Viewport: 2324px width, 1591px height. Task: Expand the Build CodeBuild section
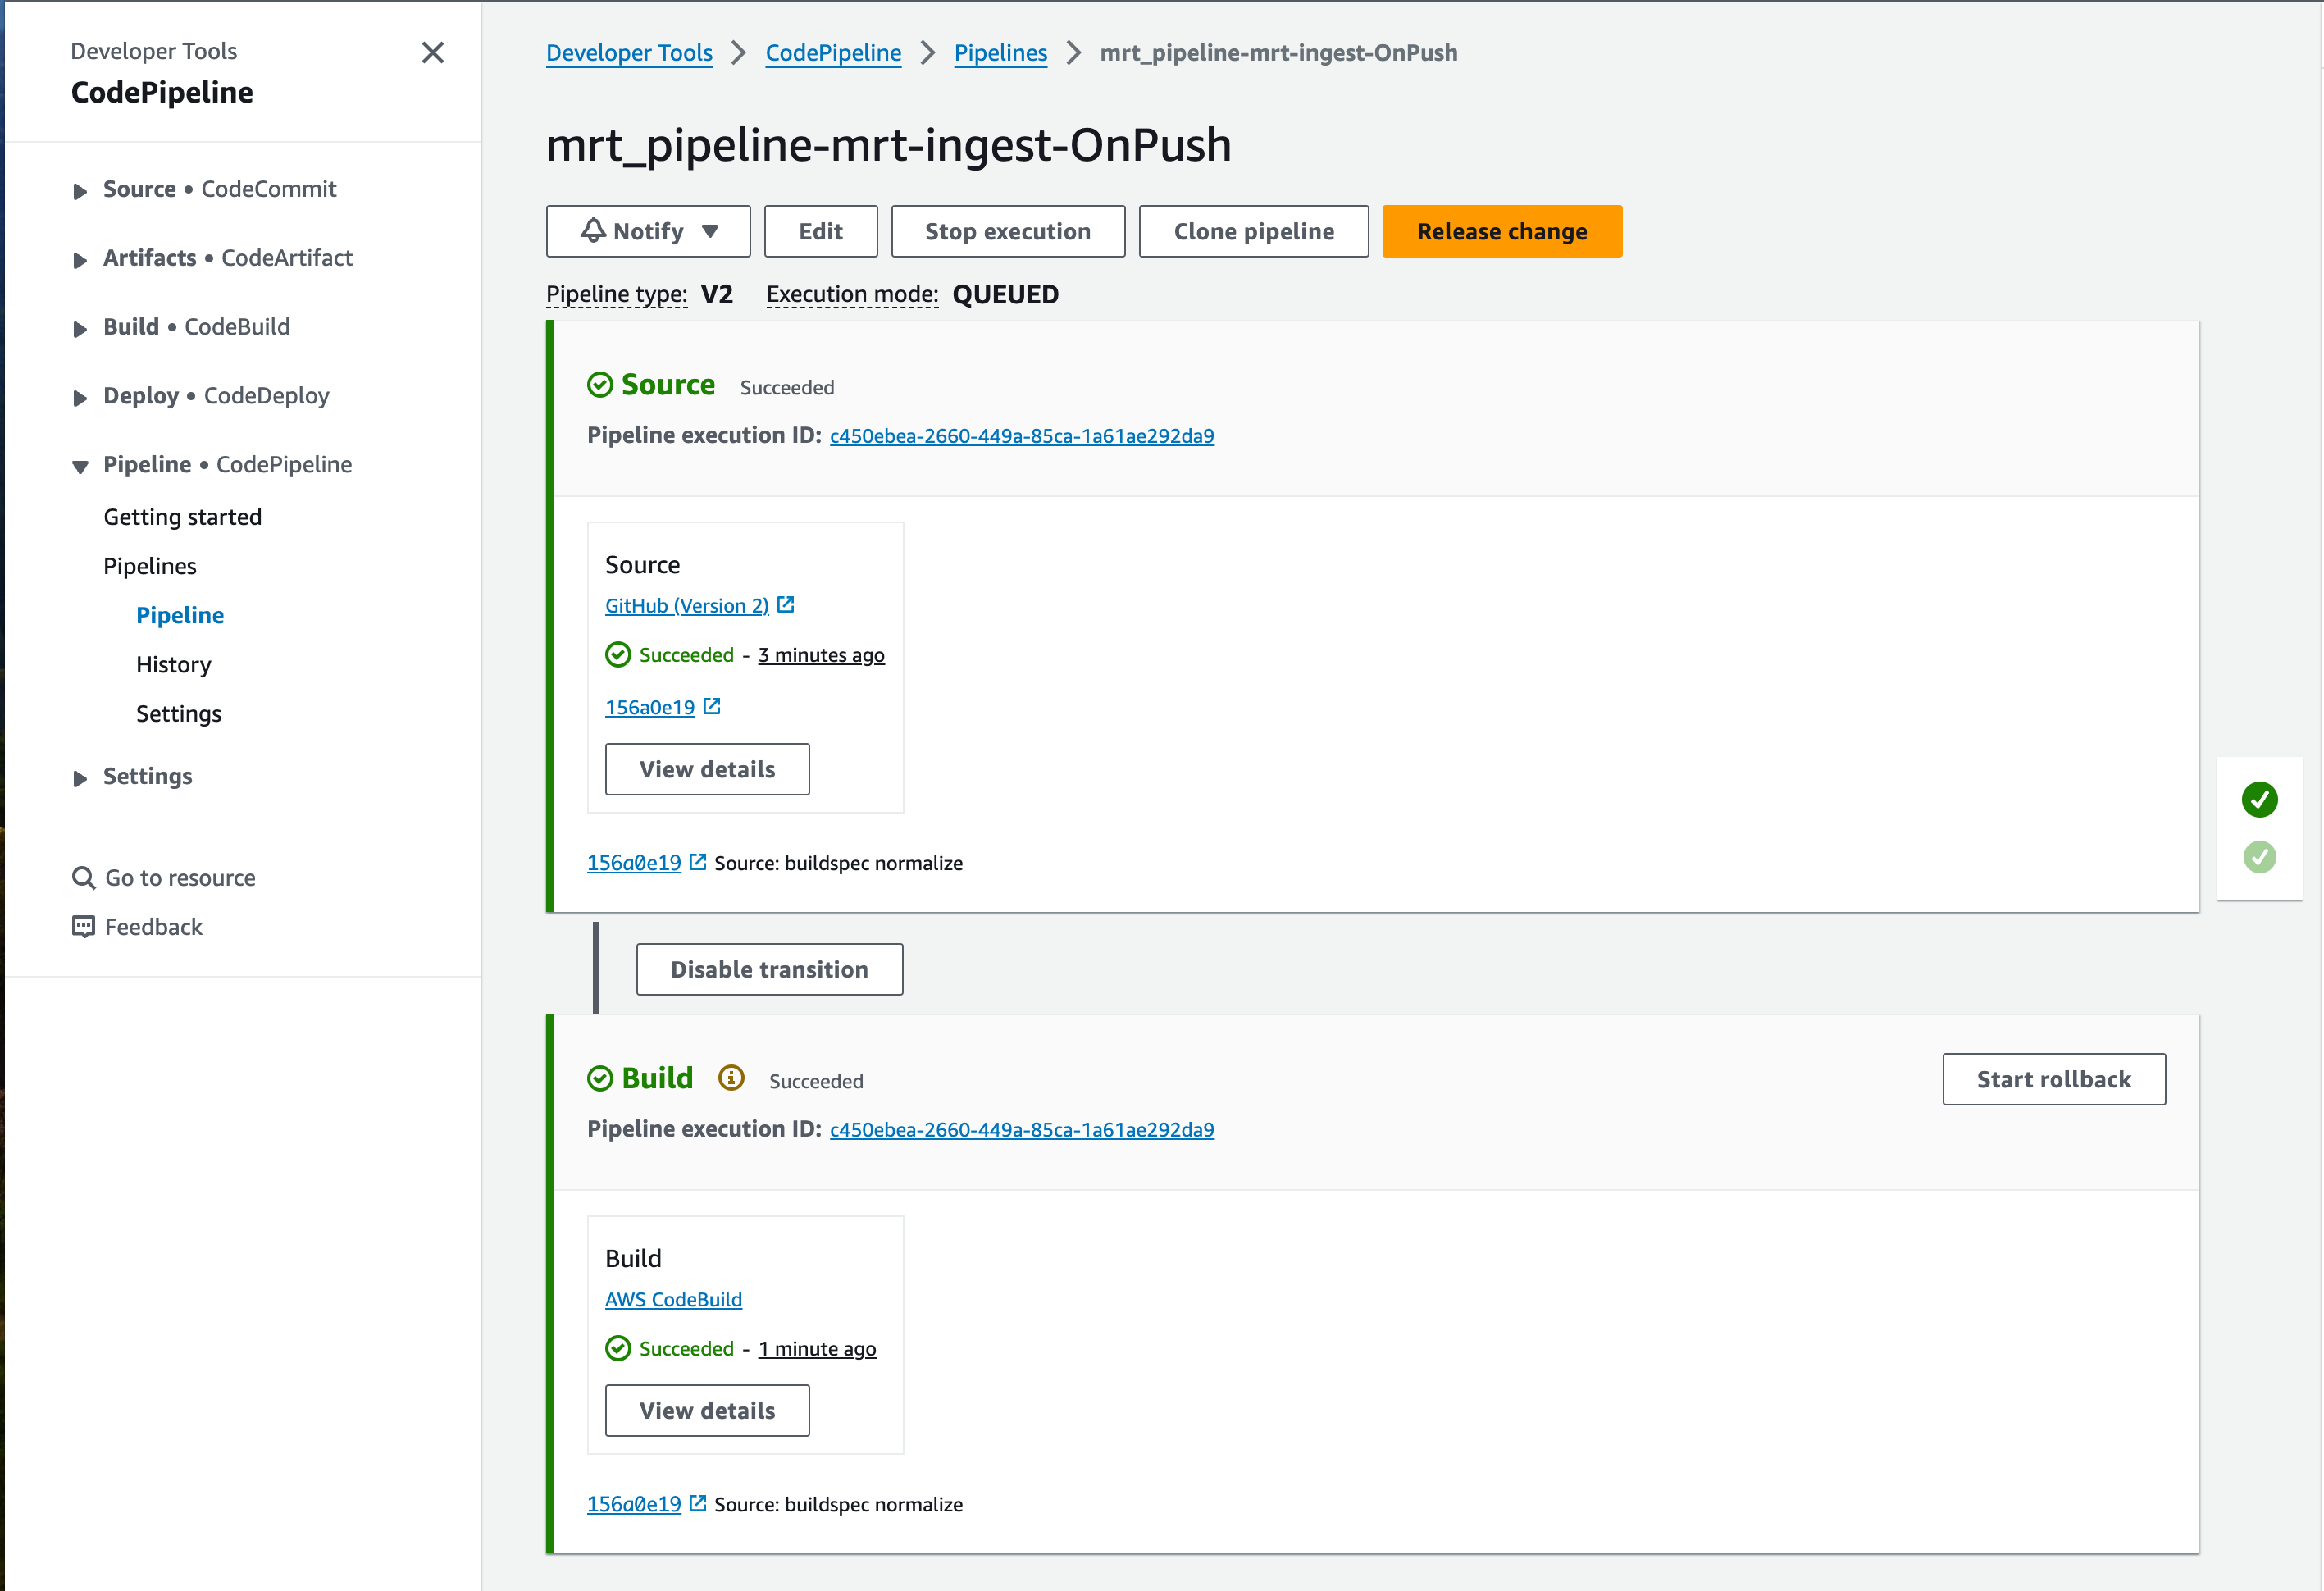pos(80,329)
